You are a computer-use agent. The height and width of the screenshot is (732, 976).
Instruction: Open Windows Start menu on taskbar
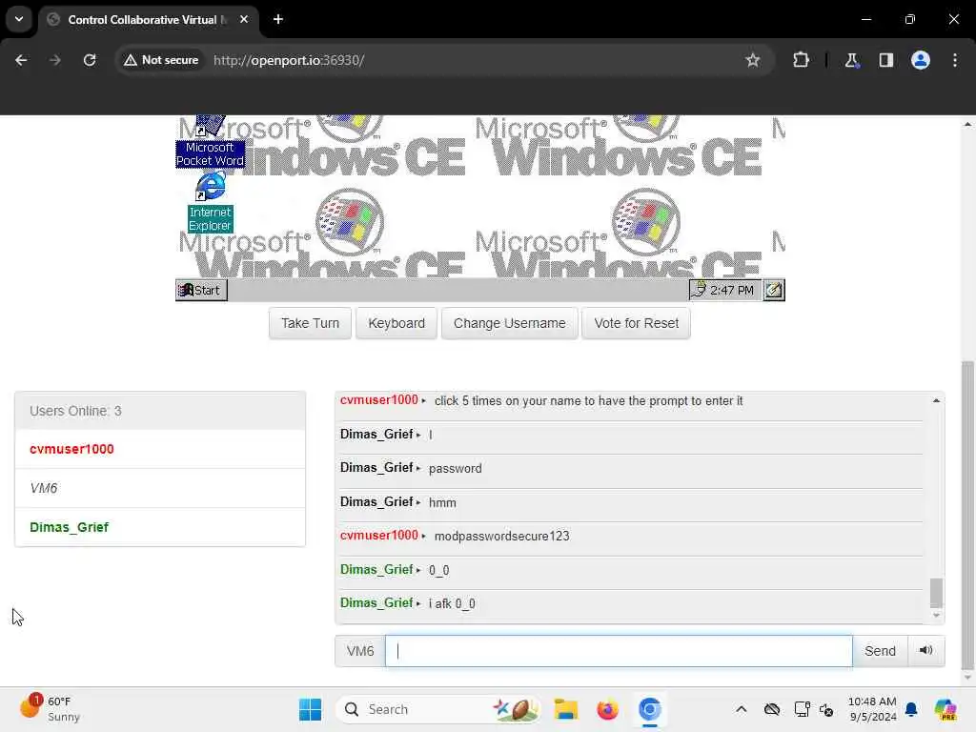tap(310, 709)
